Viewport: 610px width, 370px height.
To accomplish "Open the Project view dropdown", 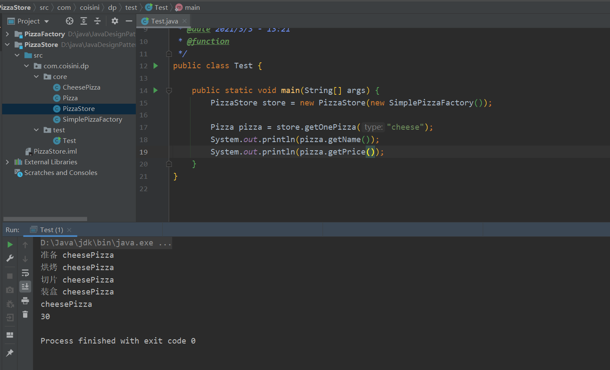I will coord(47,21).
